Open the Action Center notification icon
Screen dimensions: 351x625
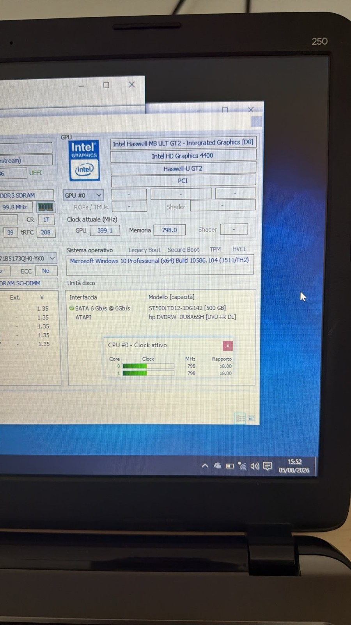coord(268,466)
